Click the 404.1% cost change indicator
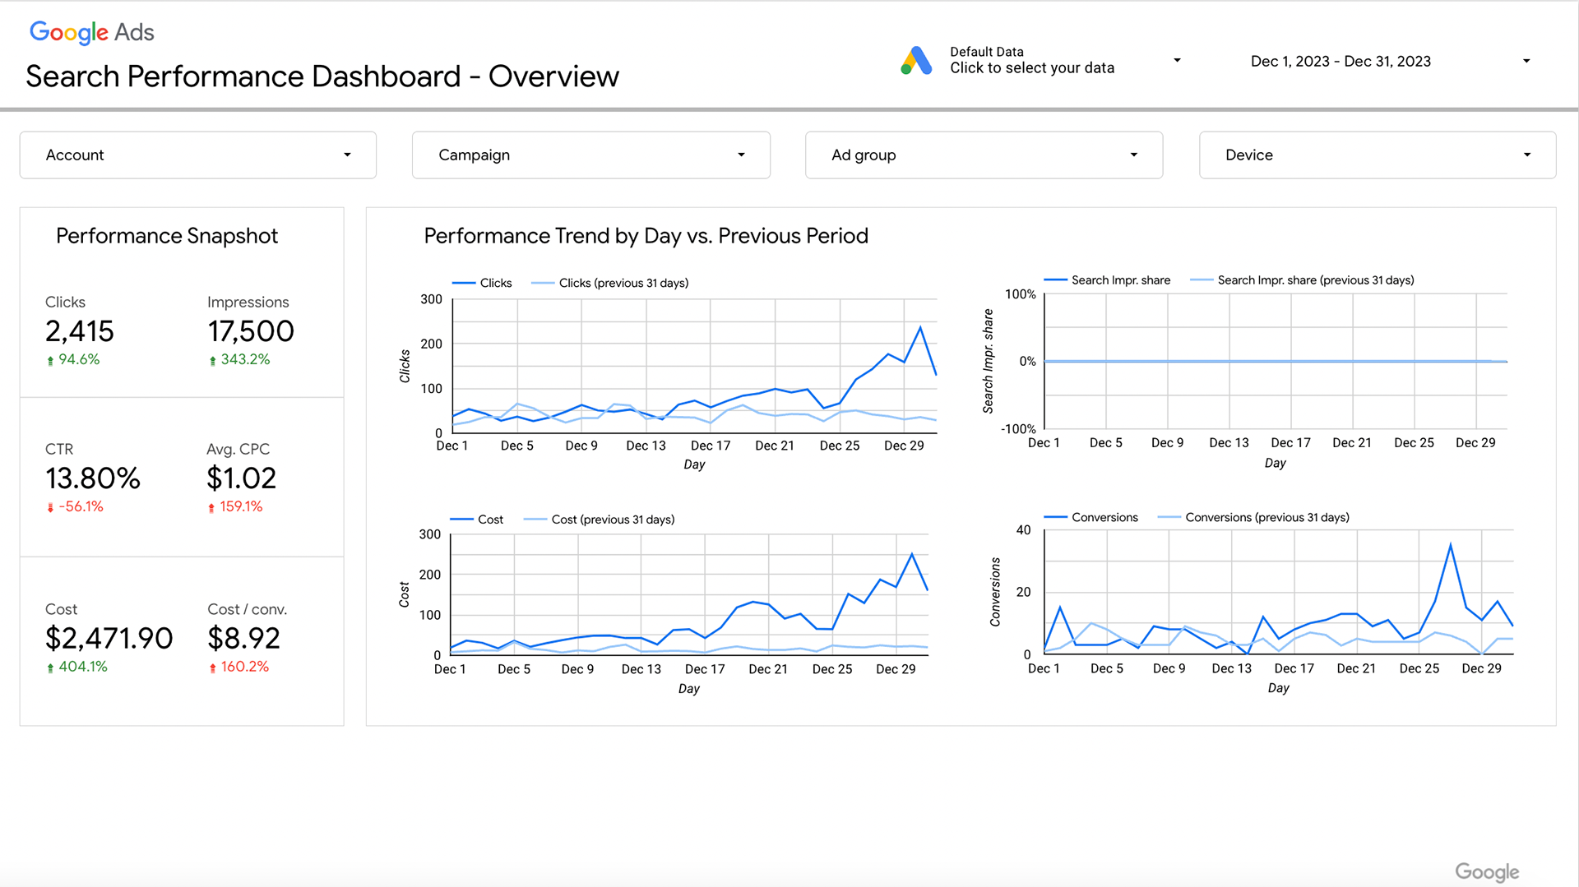This screenshot has height=887, width=1579. pos(77,667)
